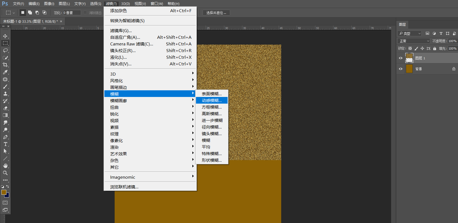The height and width of the screenshot is (223, 458).
Task: Select the Rectangular Marquee tool
Action: tap(5, 43)
